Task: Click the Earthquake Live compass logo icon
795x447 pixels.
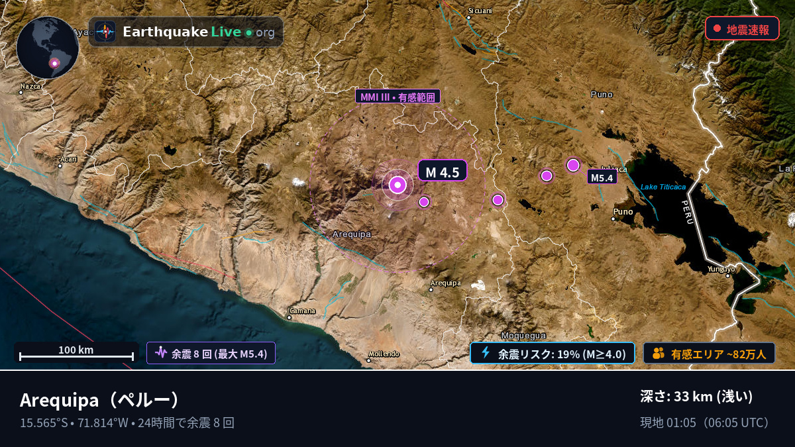Action: (x=105, y=32)
